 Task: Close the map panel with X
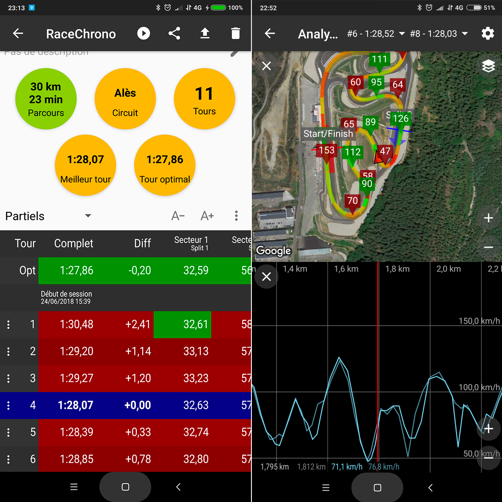pyautogui.click(x=266, y=66)
